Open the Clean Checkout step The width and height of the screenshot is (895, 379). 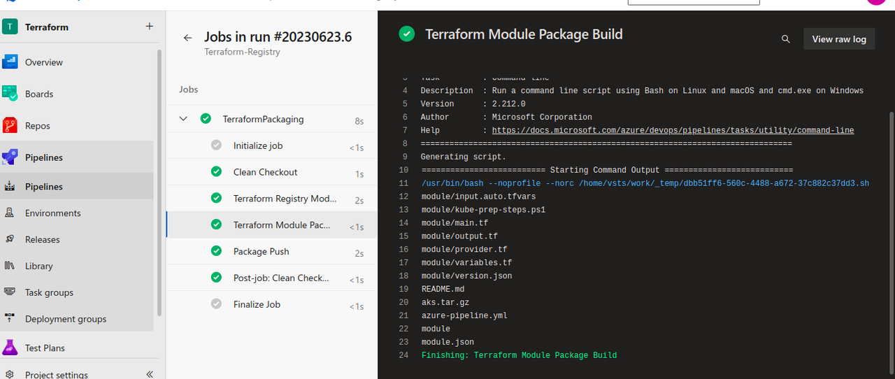pyautogui.click(x=271, y=172)
